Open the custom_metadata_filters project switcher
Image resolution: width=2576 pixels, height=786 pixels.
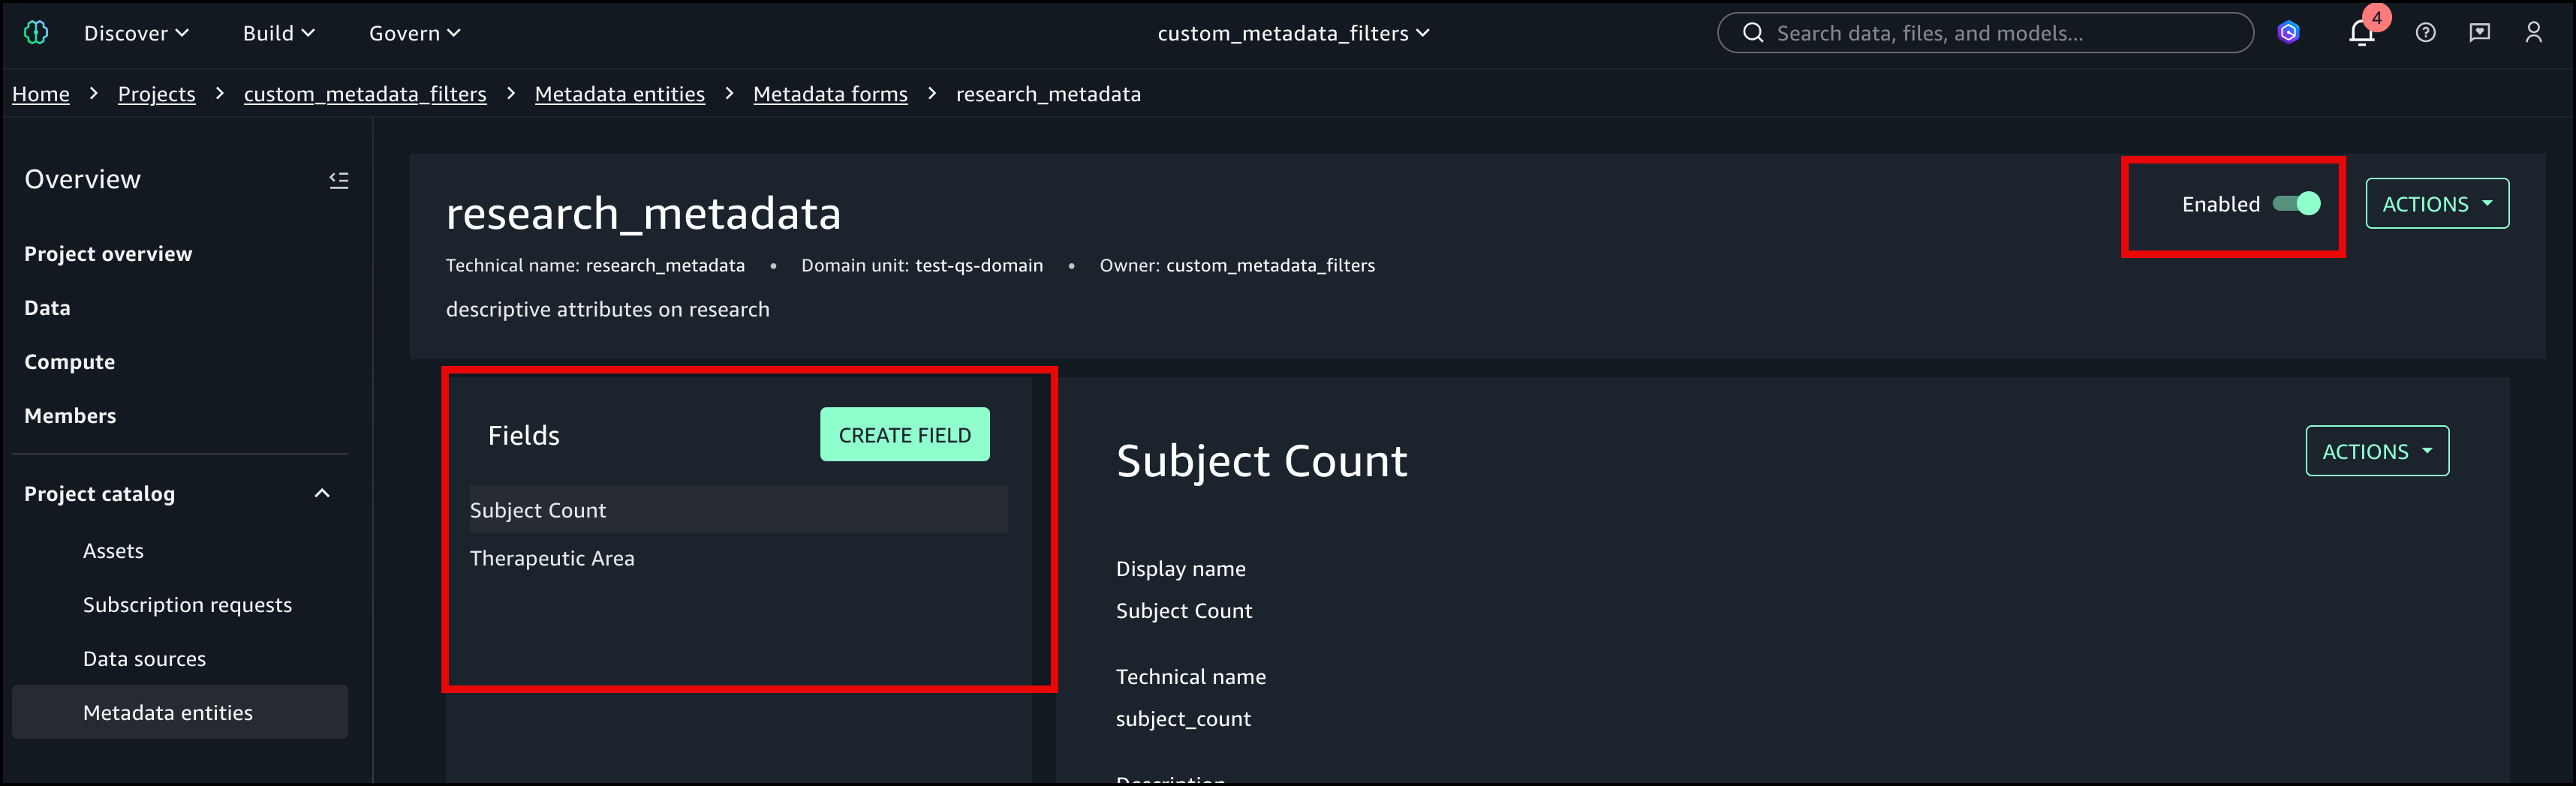pos(1293,33)
